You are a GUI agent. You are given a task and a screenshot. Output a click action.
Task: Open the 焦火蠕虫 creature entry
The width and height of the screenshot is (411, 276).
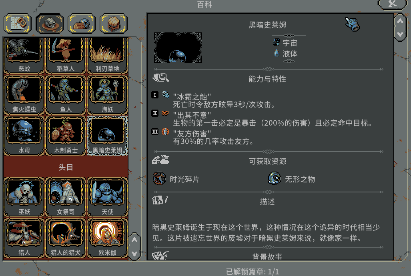(x=24, y=95)
